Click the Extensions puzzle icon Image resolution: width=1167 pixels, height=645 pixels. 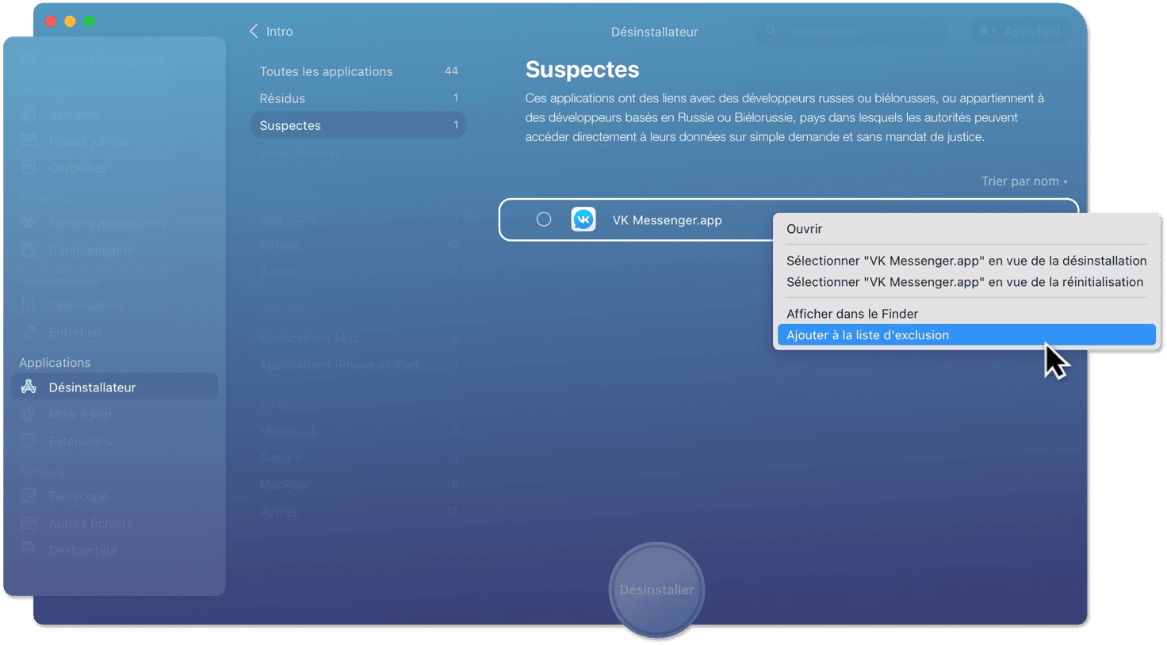[29, 441]
